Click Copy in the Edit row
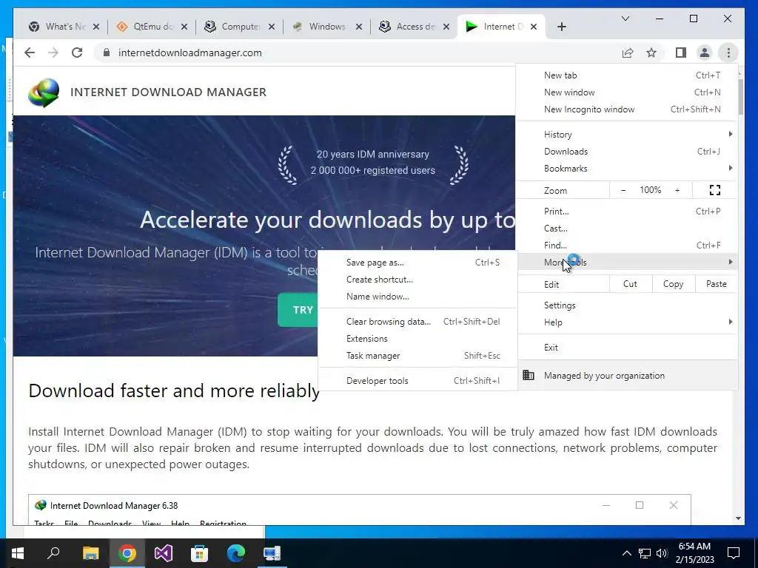This screenshot has width=758, height=568. coord(673,284)
